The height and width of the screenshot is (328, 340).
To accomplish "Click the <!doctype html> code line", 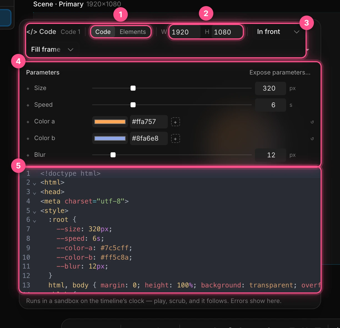I will (x=70, y=173).
